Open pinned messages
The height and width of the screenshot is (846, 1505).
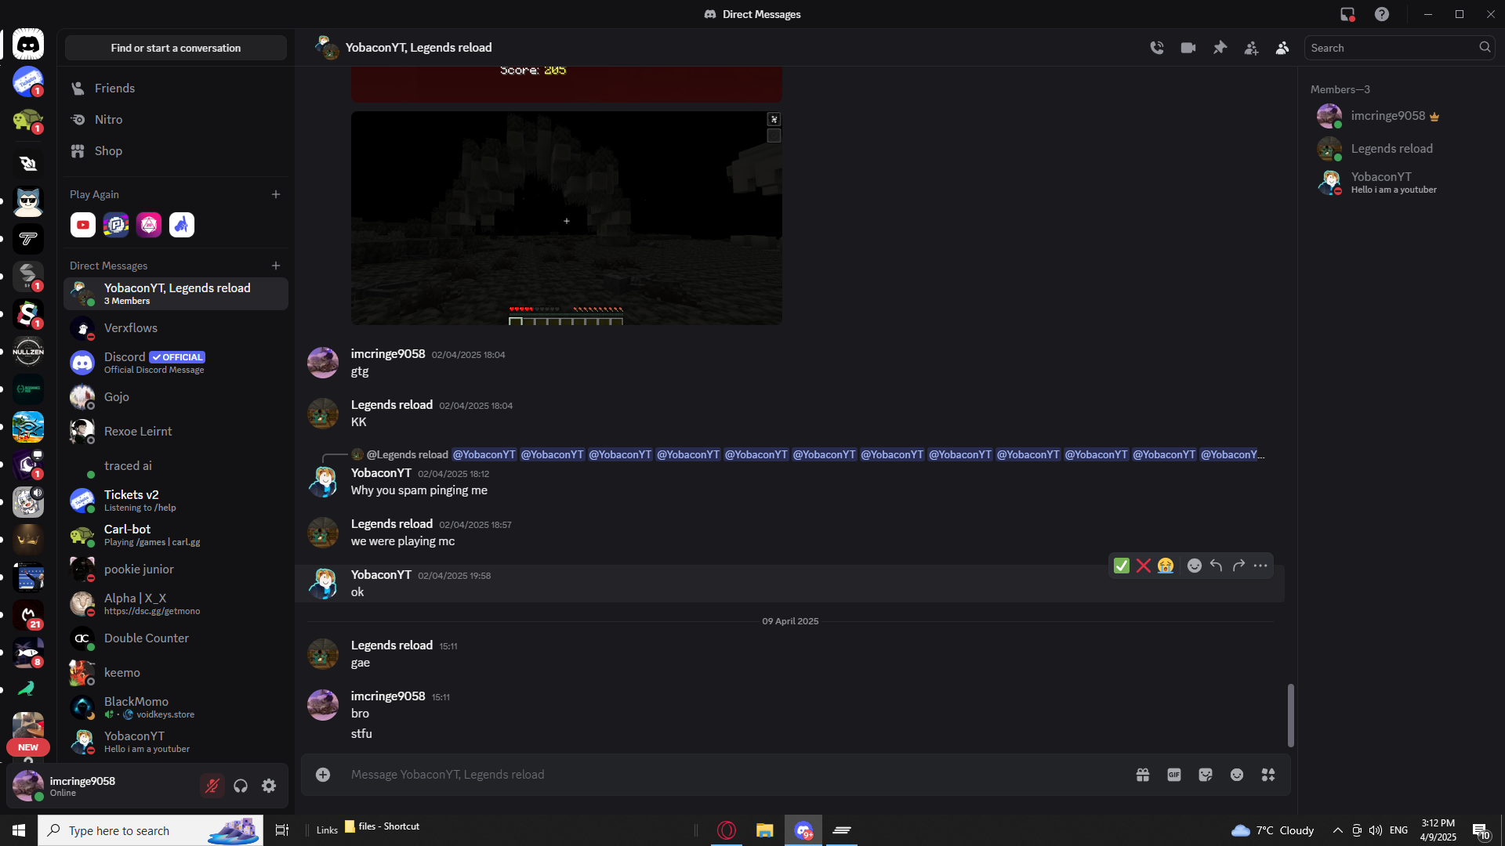coord(1220,48)
